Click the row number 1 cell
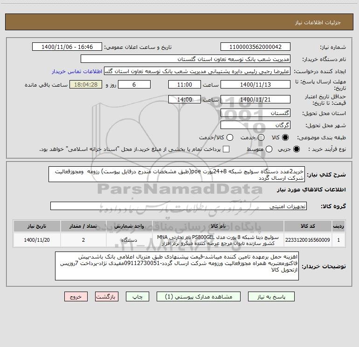Viewport: 359px width, 347px height. [338, 240]
